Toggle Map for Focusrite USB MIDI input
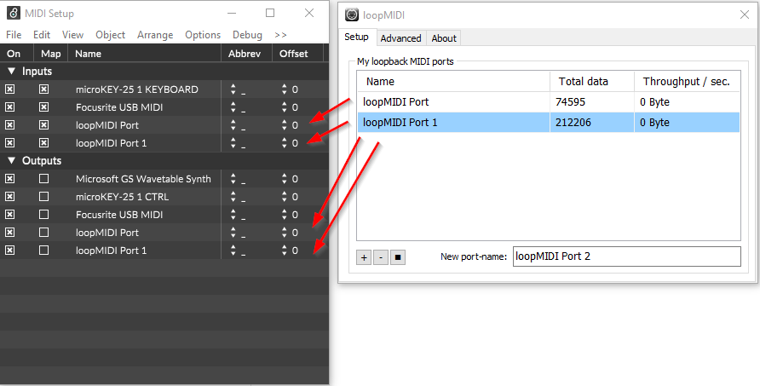Viewport: 760px width, 386px height. [43, 107]
